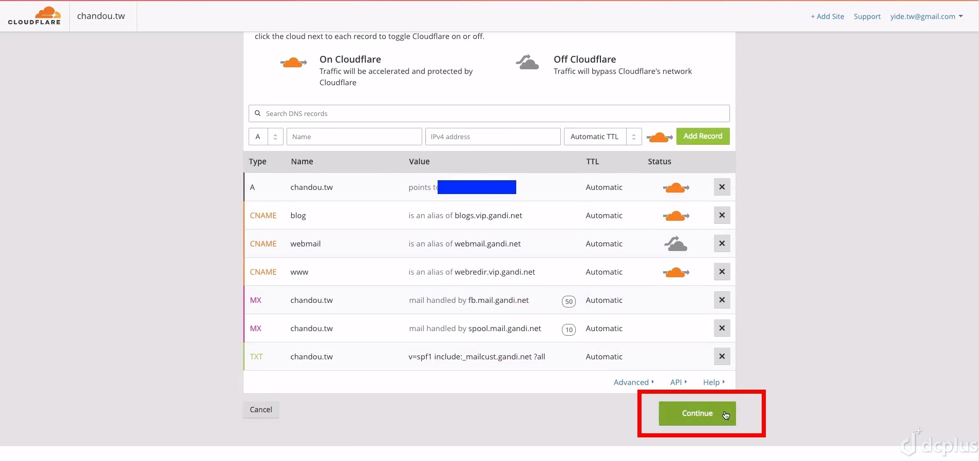Open the record type A dropdown

point(266,137)
